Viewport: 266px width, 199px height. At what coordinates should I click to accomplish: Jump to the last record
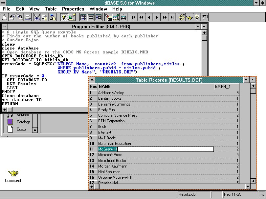pyautogui.click(x=172, y=17)
